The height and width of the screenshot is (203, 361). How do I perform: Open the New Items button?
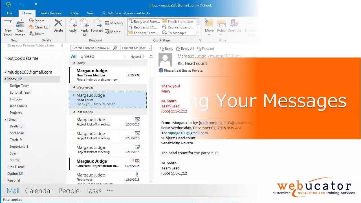click(20, 28)
